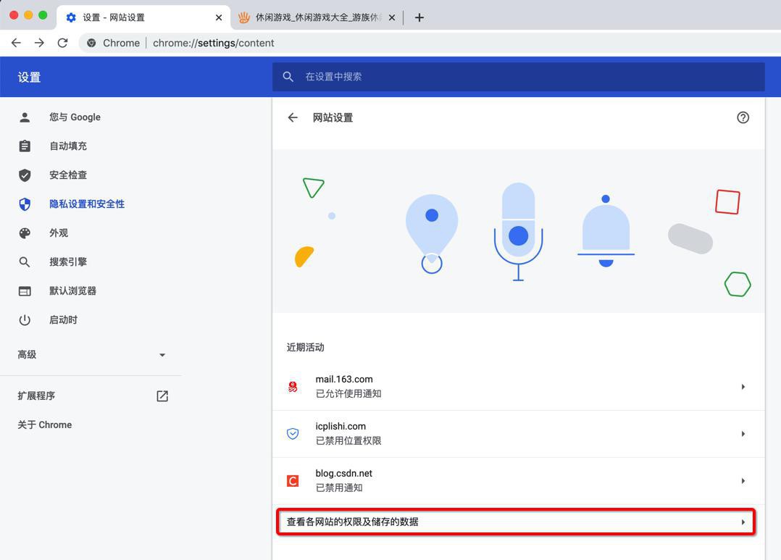This screenshot has width=781, height=560.
Task: Click the search magnifier icon in settings bar
Action: (x=288, y=77)
